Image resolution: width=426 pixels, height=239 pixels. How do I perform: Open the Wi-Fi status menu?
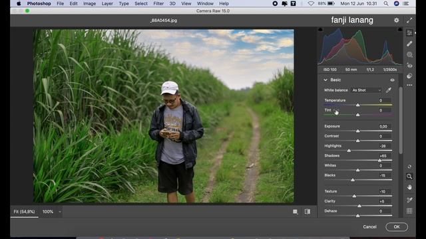[x=311, y=3]
